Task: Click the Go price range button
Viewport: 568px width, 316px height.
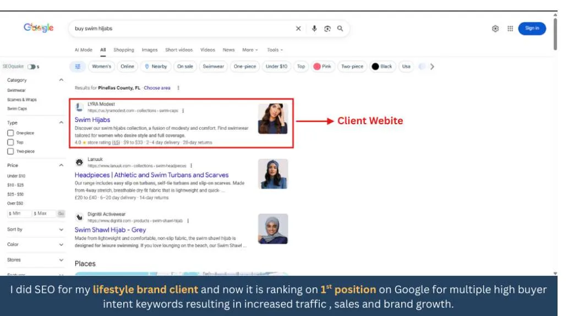Action: pos(61,214)
